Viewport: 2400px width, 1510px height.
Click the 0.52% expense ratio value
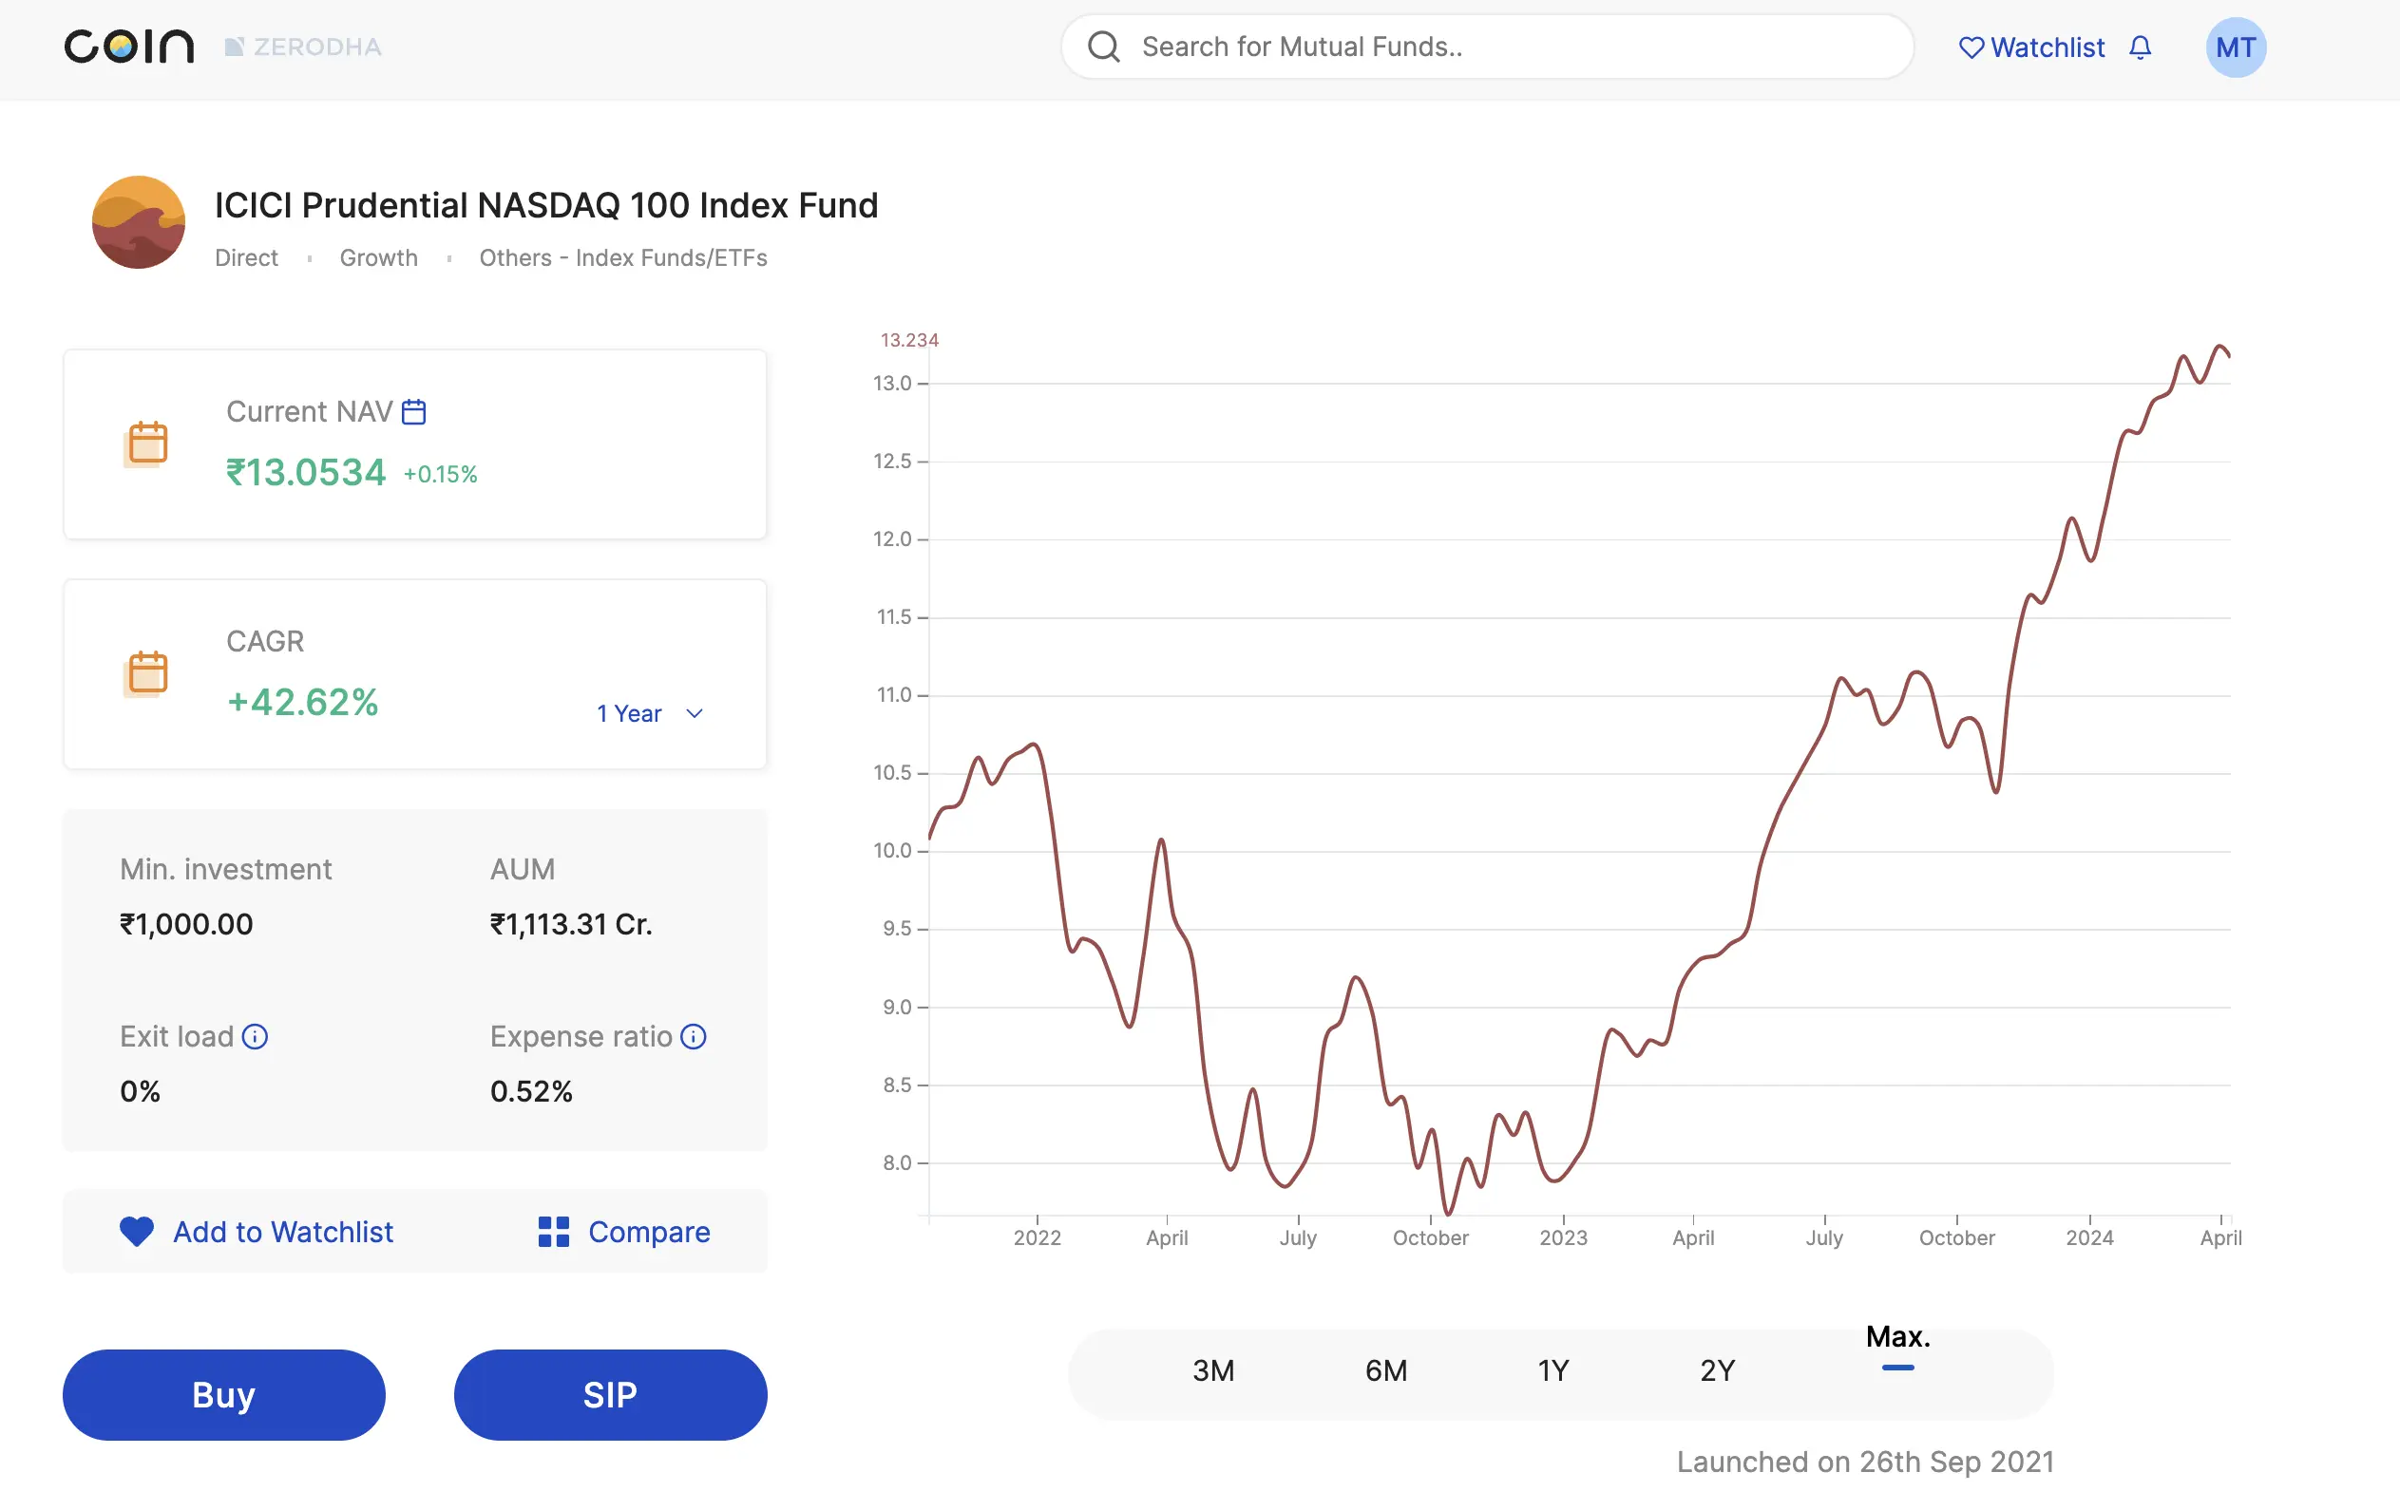pos(531,1091)
